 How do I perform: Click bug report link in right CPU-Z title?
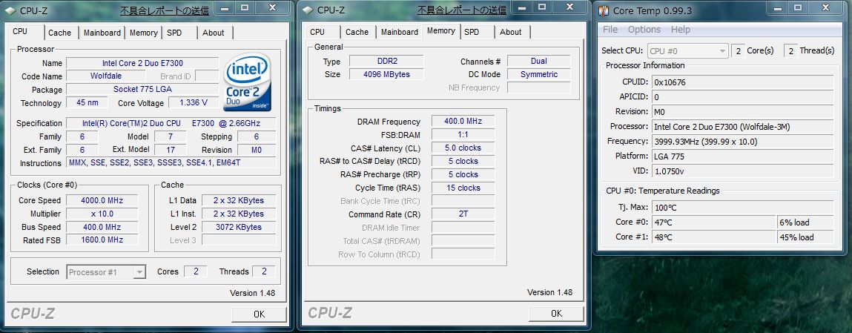coord(461,10)
